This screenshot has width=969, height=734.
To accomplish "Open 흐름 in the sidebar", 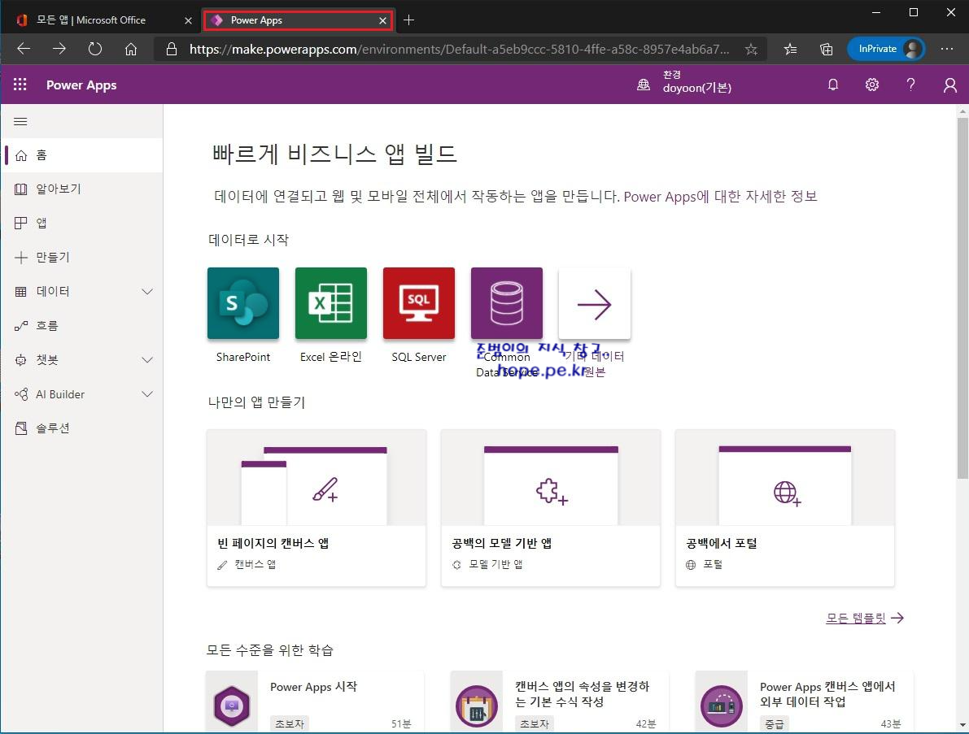I will (x=82, y=326).
